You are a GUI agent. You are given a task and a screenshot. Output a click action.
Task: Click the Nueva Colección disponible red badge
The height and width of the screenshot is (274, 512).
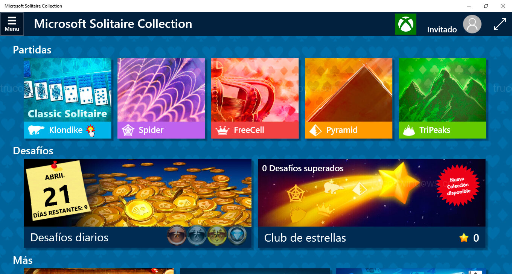click(458, 186)
